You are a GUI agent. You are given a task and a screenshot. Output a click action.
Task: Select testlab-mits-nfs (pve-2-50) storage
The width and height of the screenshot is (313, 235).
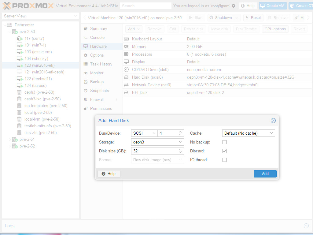pyautogui.click(x=41, y=126)
